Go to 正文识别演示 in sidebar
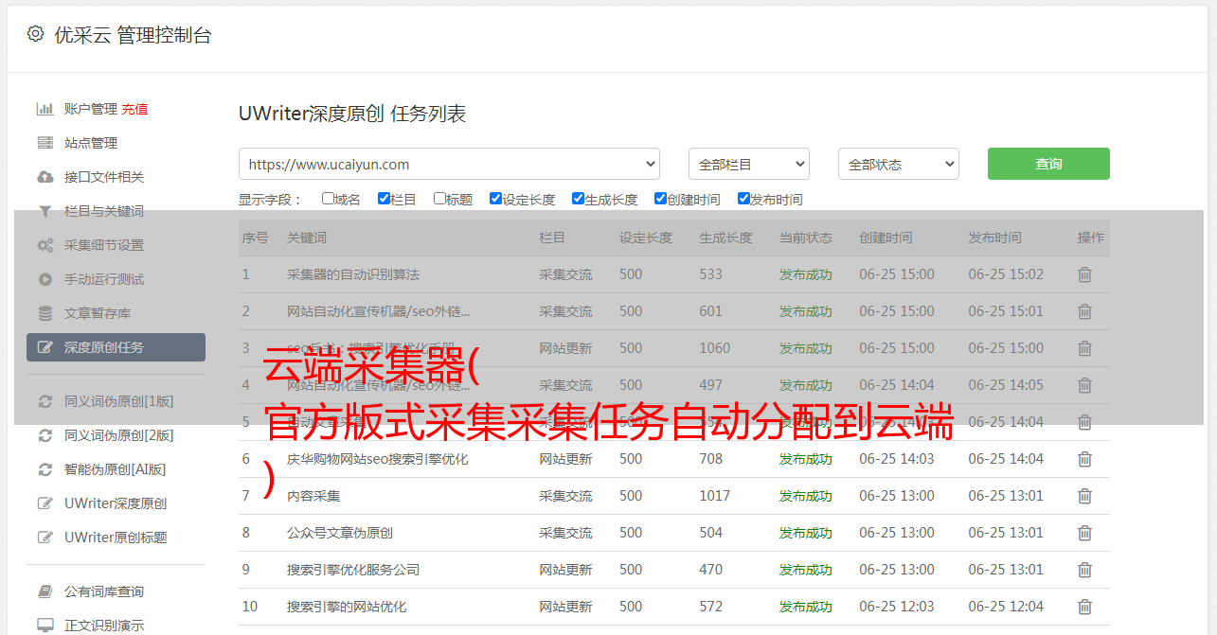 point(104,626)
